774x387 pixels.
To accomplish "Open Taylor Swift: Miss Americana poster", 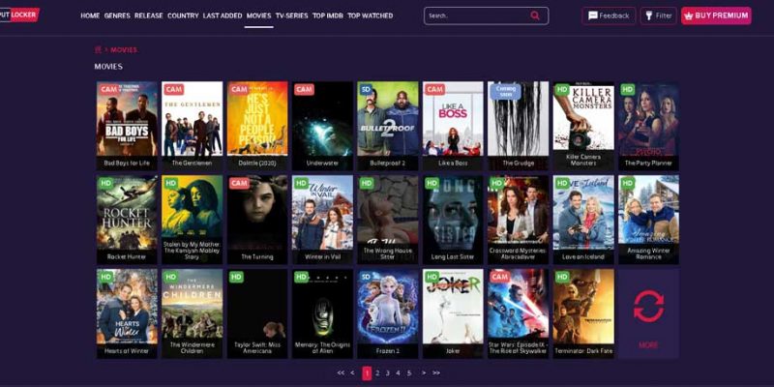I will [257, 313].
